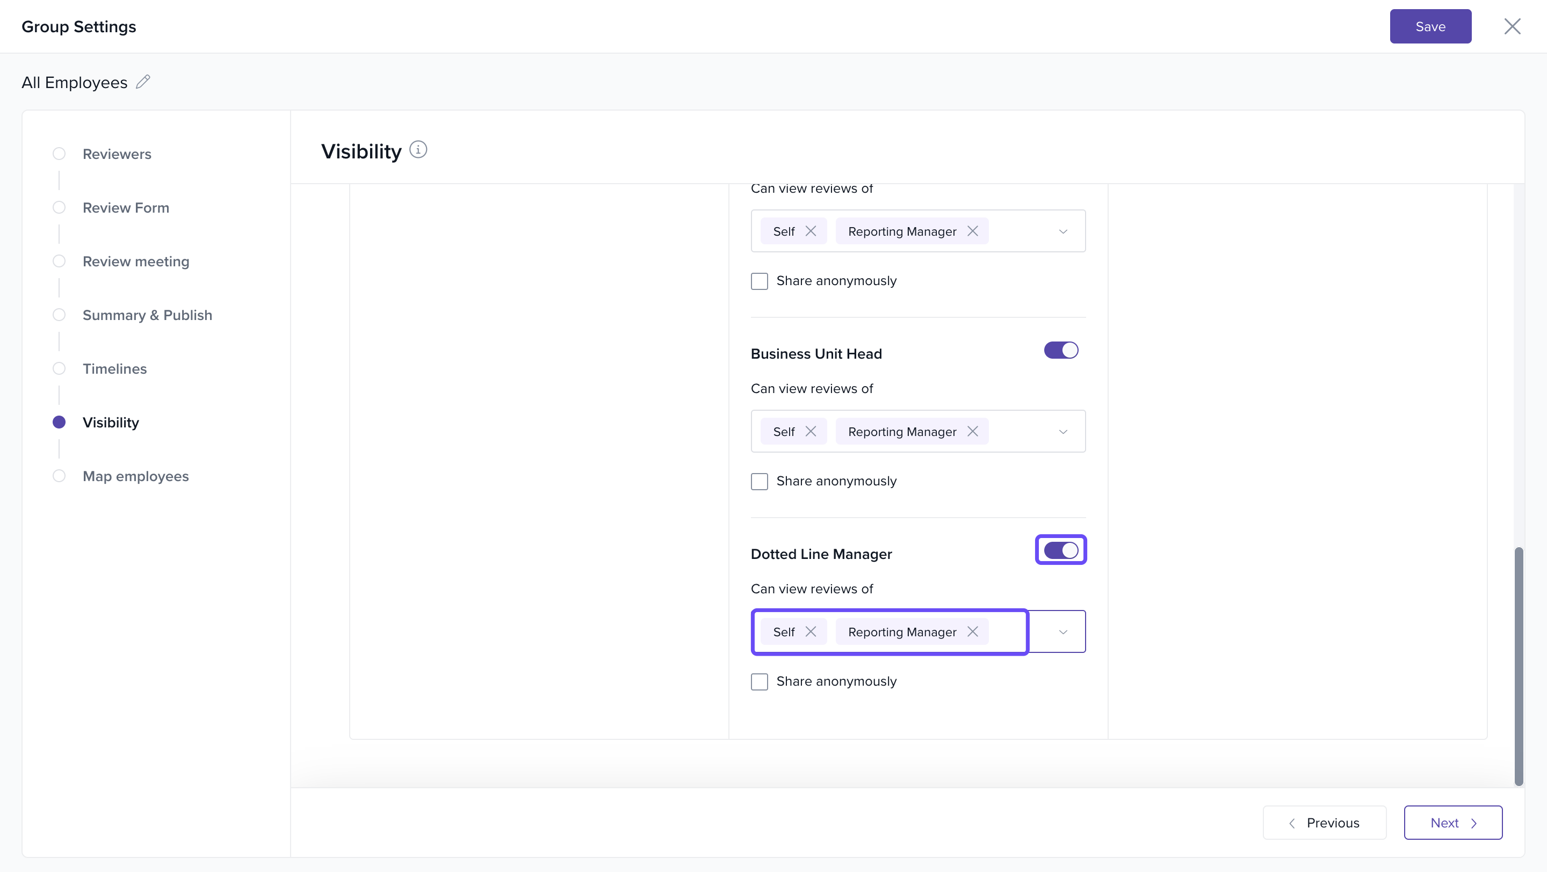Disable the Dotted Line Manager toggle
This screenshot has height=872, width=1547.
click(x=1060, y=550)
